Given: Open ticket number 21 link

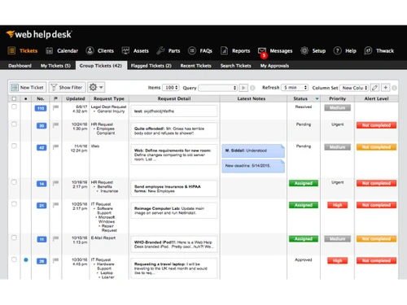Looking at the screenshot, I should click(42, 206).
